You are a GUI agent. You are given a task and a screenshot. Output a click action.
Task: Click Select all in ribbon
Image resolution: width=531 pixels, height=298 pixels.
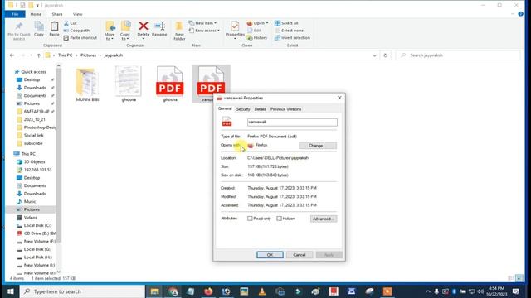point(286,23)
